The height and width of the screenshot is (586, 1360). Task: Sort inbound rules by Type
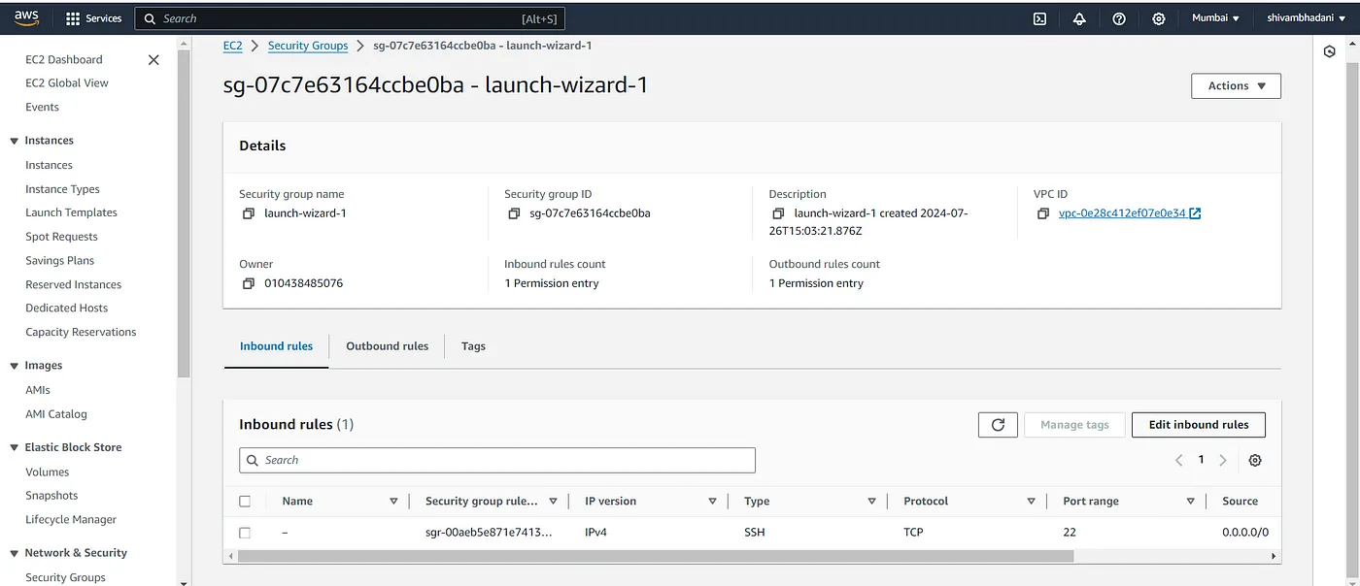871,502
